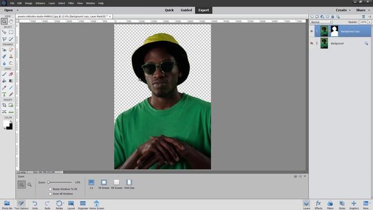Select the Lasso tool
Image resolution: width=373 pixels, height=210 pixels.
pos(4,39)
